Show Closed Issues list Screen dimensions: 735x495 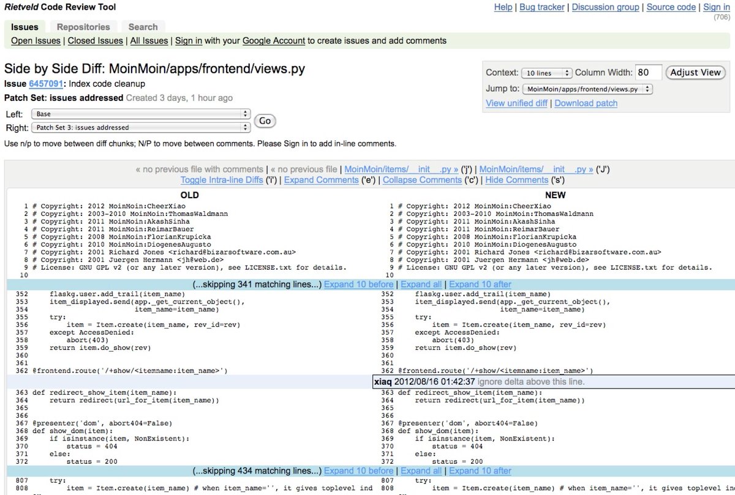tap(95, 41)
